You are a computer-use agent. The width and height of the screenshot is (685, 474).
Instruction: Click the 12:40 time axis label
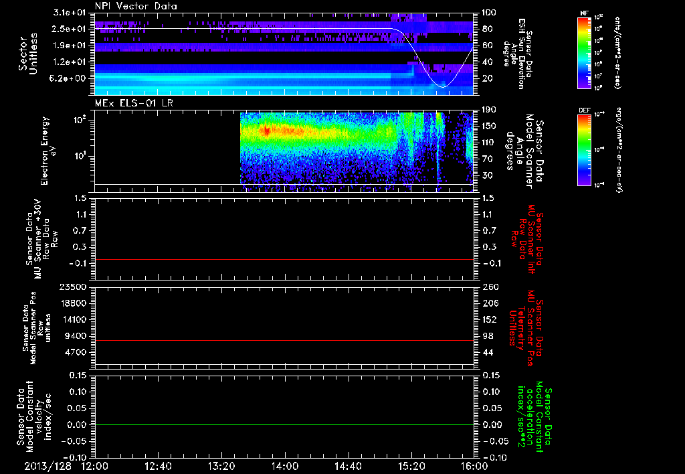pyautogui.click(x=158, y=466)
